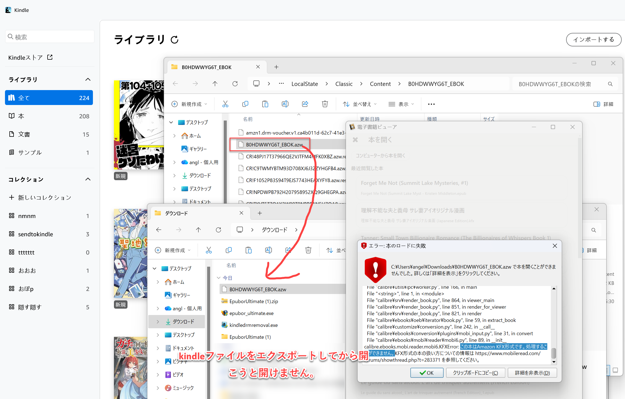This screenshot has width=625, height=399.
Task: Select 本 category in Kindle sidebar
Action: (49, 116)
